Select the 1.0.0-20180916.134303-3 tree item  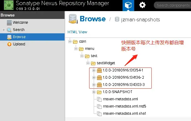(x=124, y=85)
